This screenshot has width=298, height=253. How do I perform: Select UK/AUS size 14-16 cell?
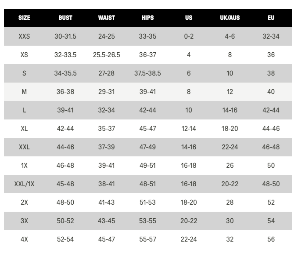coord(230,110)
